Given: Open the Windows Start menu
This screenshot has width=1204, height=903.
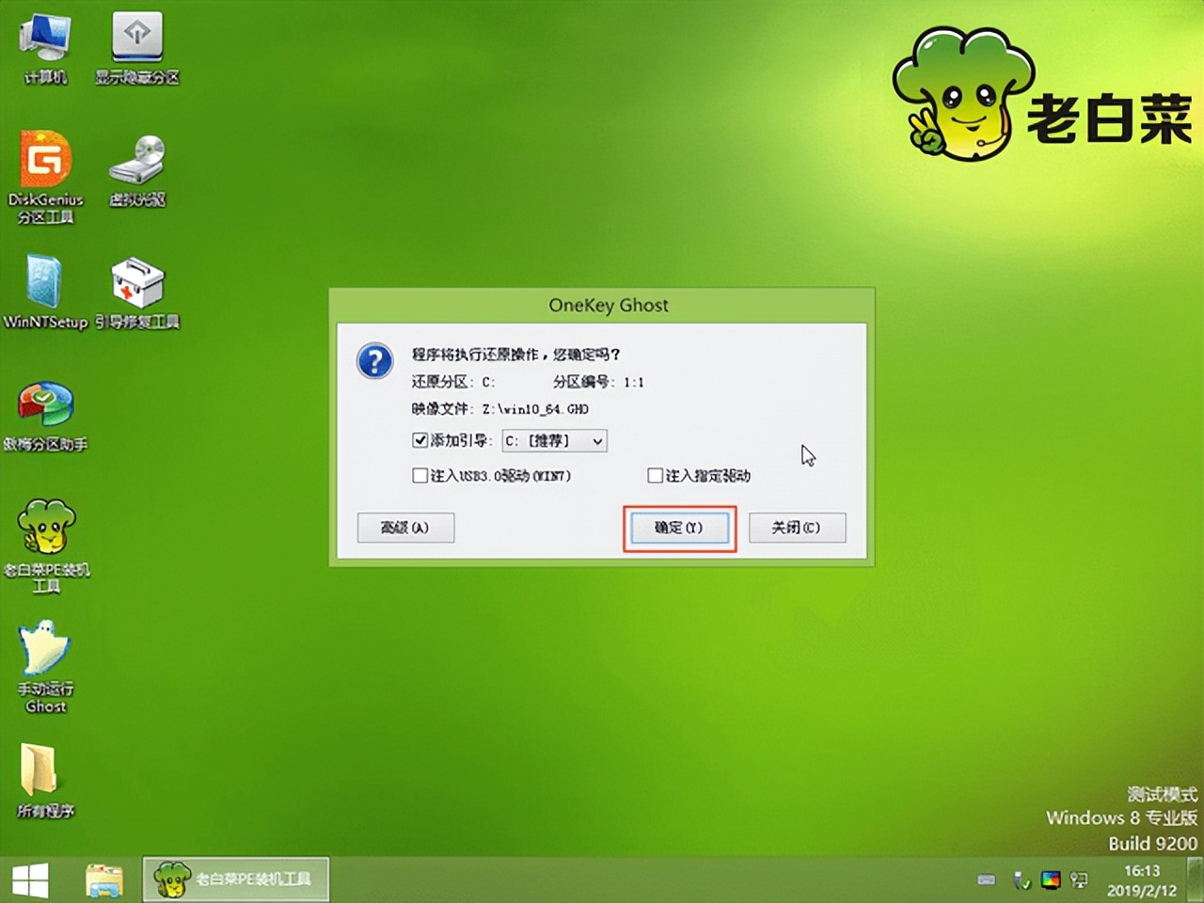Looking at the screenshot, I should coord(31,879).
